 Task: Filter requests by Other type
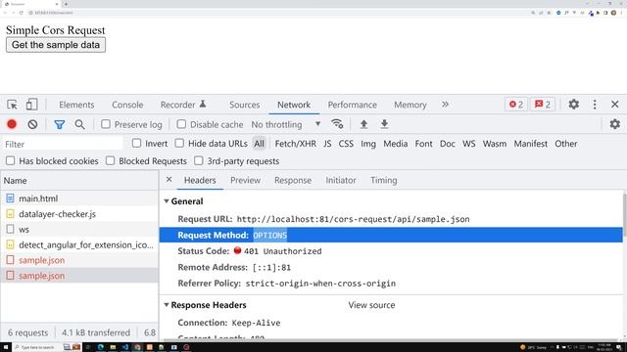566,144
